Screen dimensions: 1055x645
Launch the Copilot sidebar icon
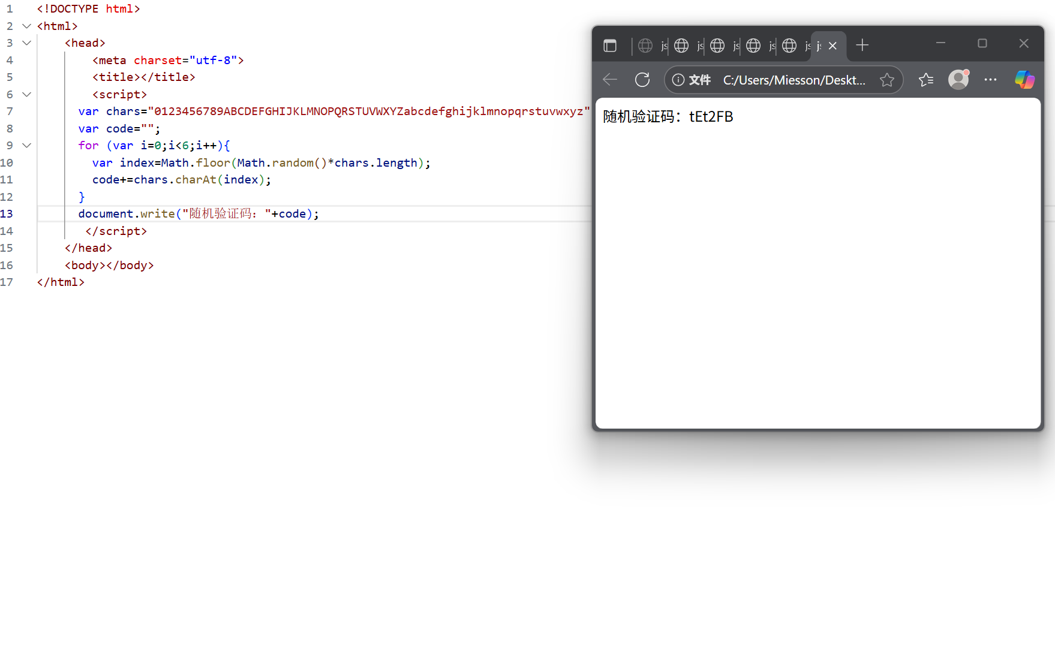[1024, 80]
